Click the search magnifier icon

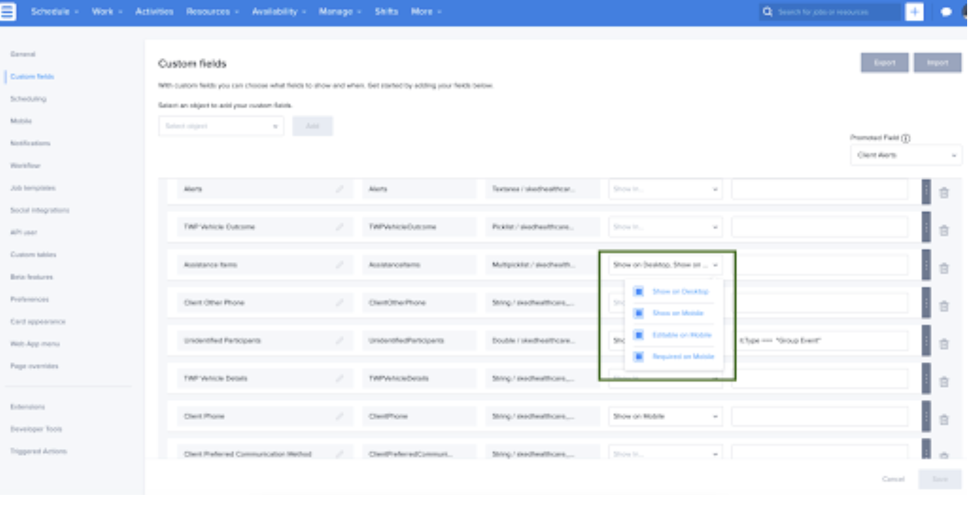tap(767, 11)
